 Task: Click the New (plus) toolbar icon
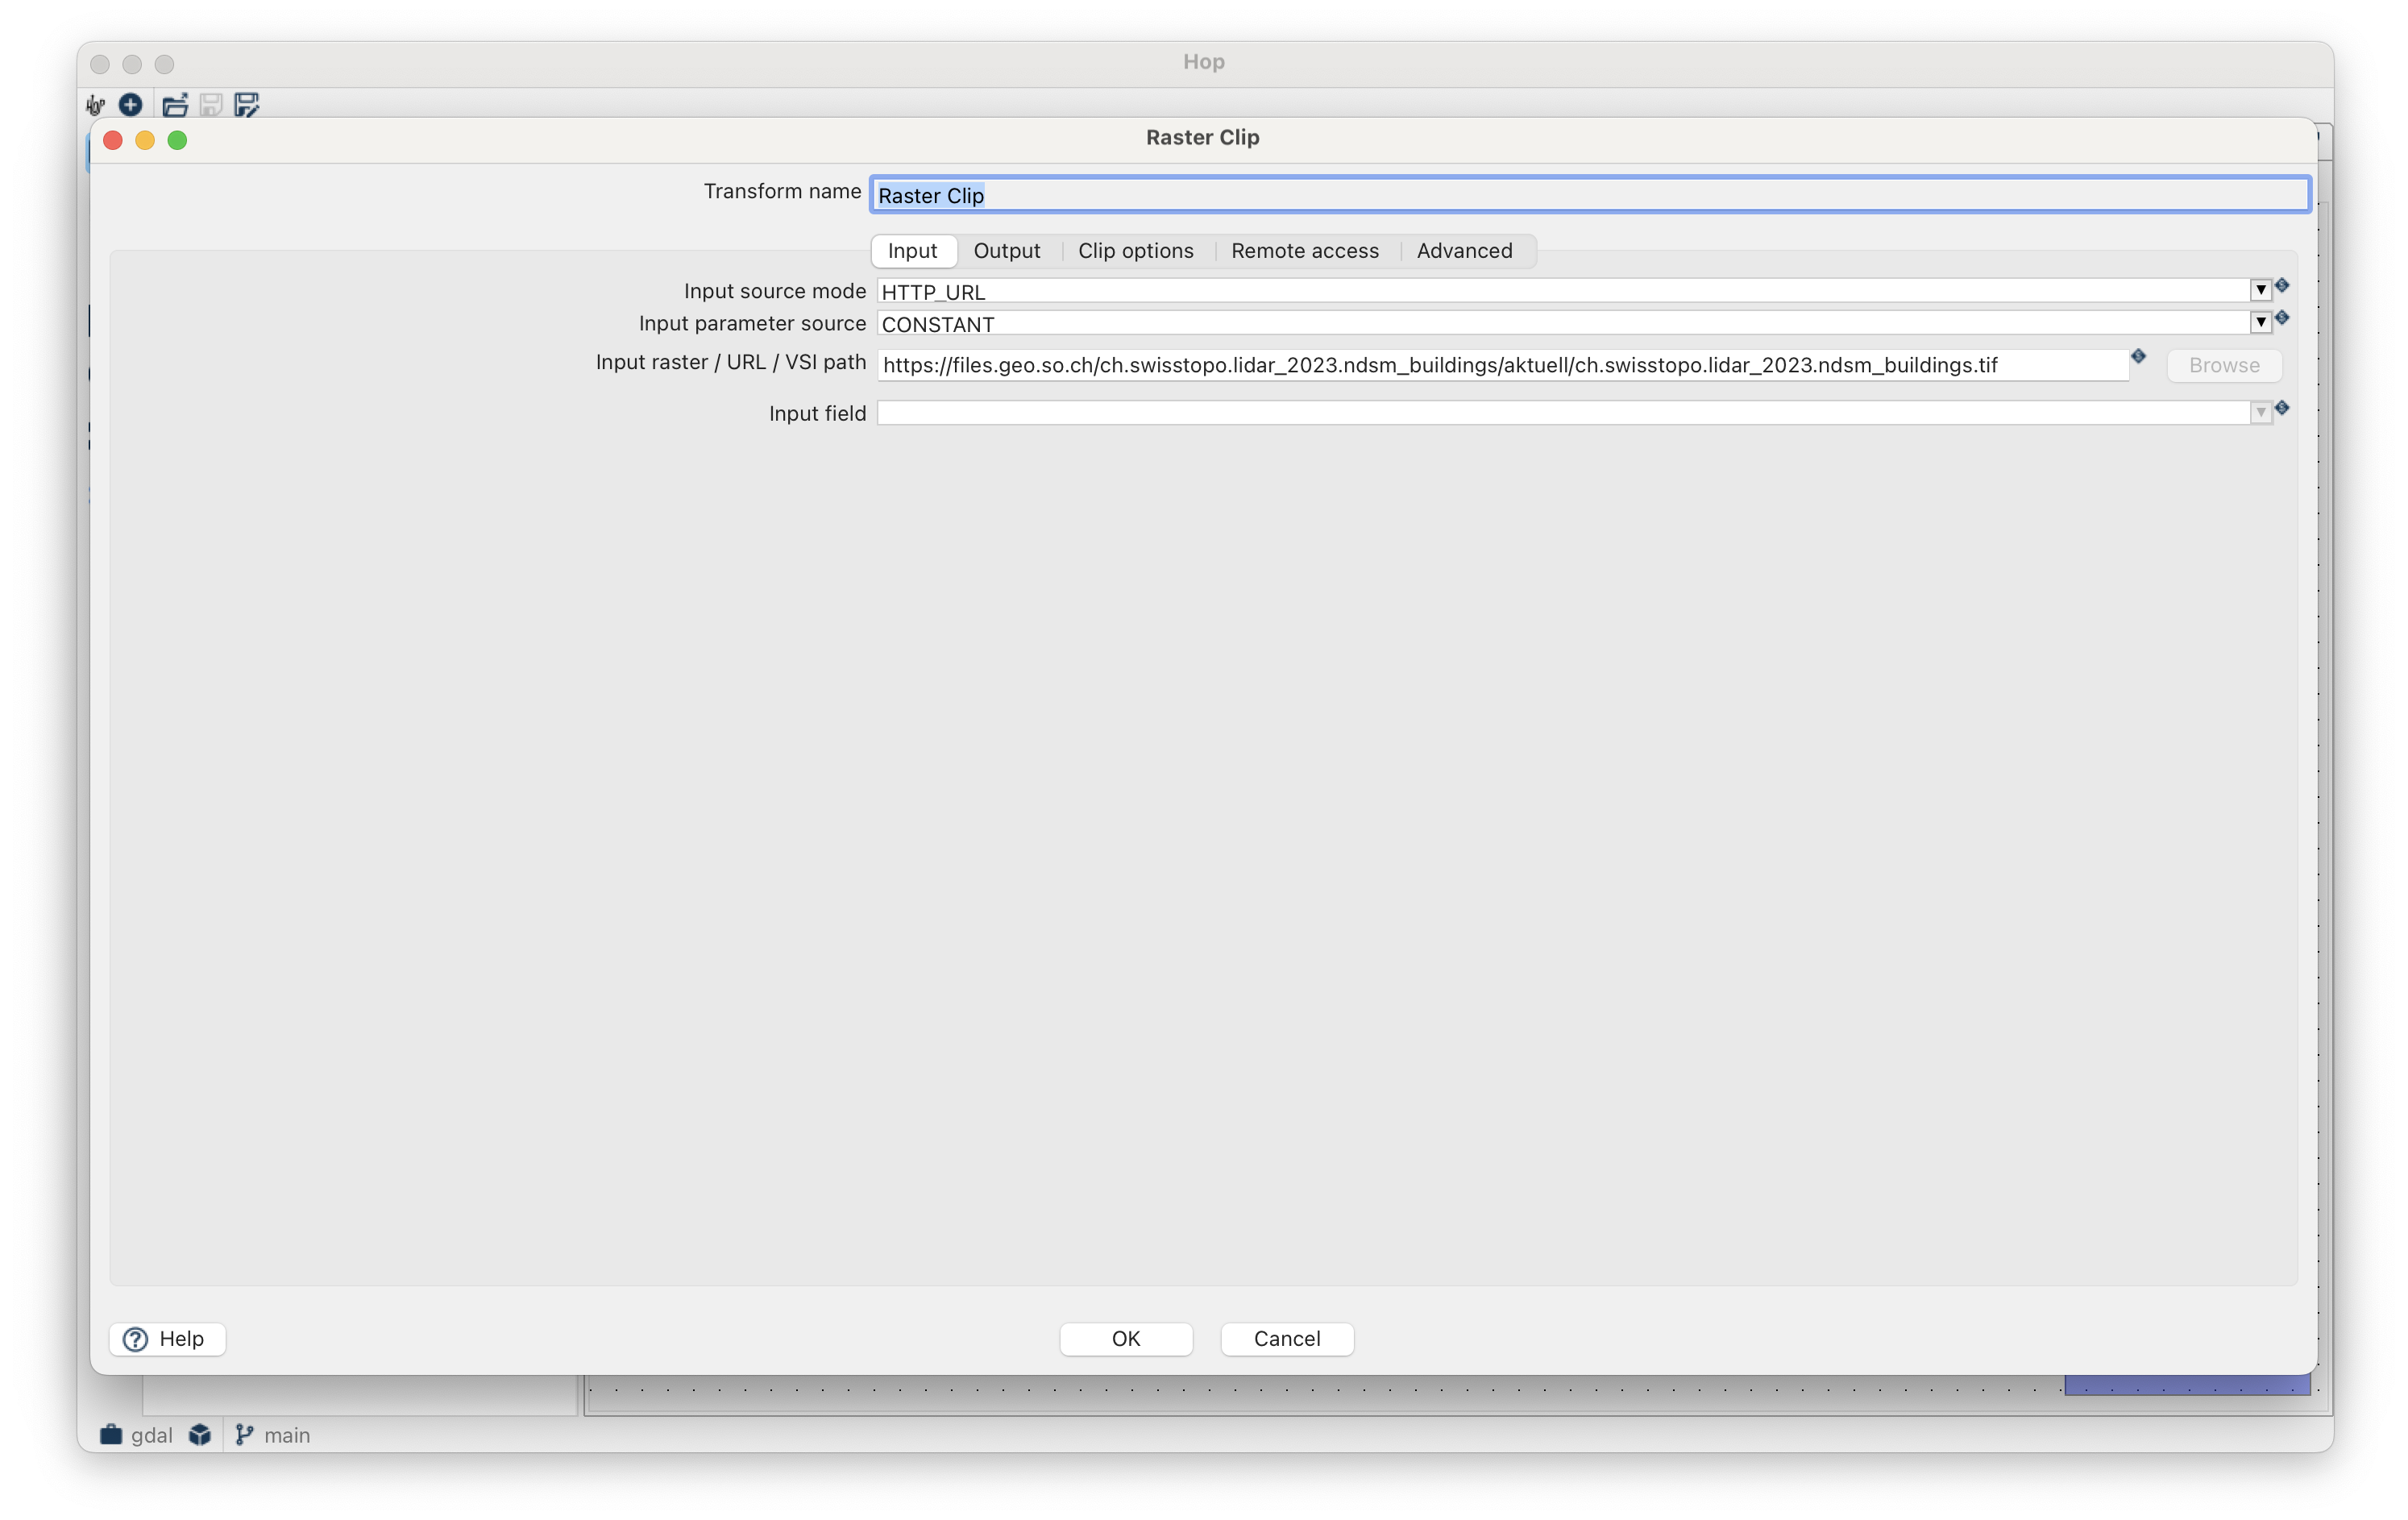point(131,105)
